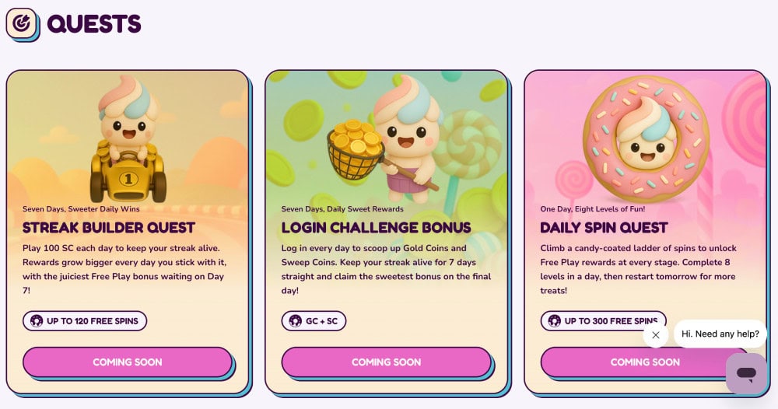Click the spins icon in Daily Spin badge
The image size is (778, 409).
[554, 320]
